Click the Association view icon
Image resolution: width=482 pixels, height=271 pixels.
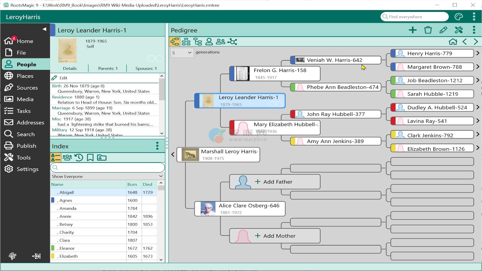[x=232, y=42]
